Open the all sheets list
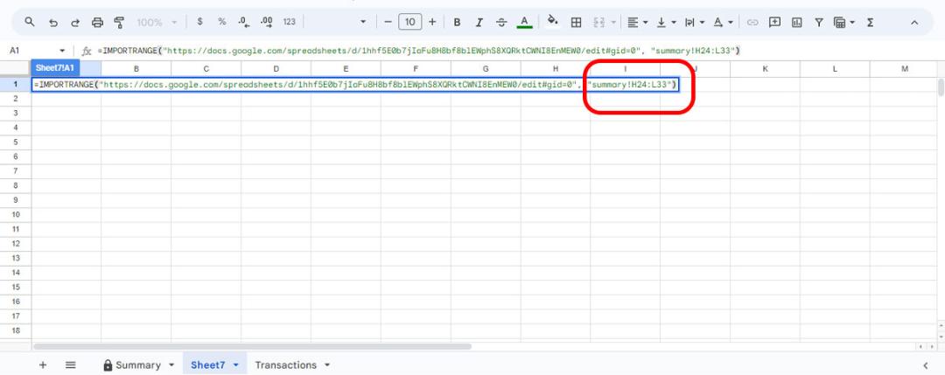 point(71,365)
